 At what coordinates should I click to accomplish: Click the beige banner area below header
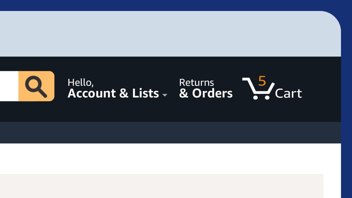click(162, 186)
